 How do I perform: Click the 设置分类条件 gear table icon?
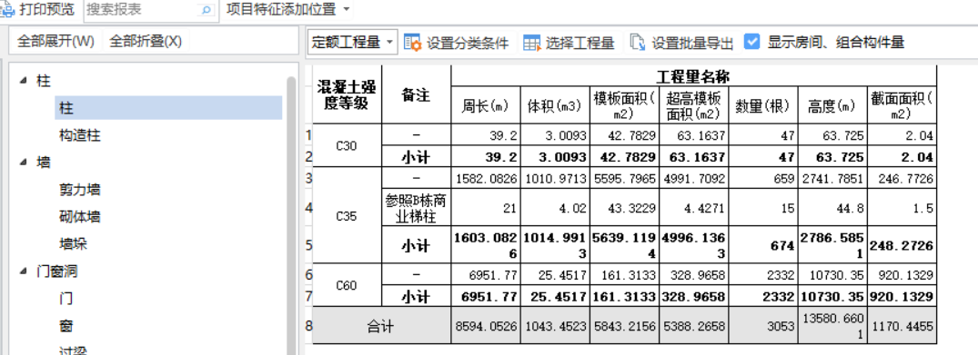(412, 43)
